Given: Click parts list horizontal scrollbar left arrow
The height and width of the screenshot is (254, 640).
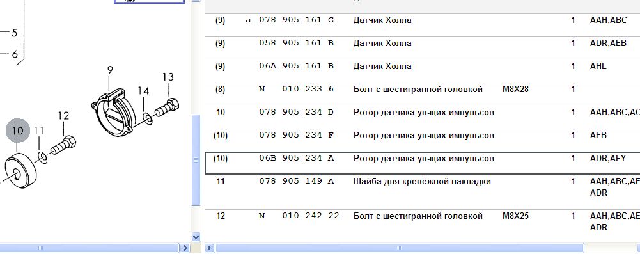Looking at the screenshot, I should click(210, 248).
